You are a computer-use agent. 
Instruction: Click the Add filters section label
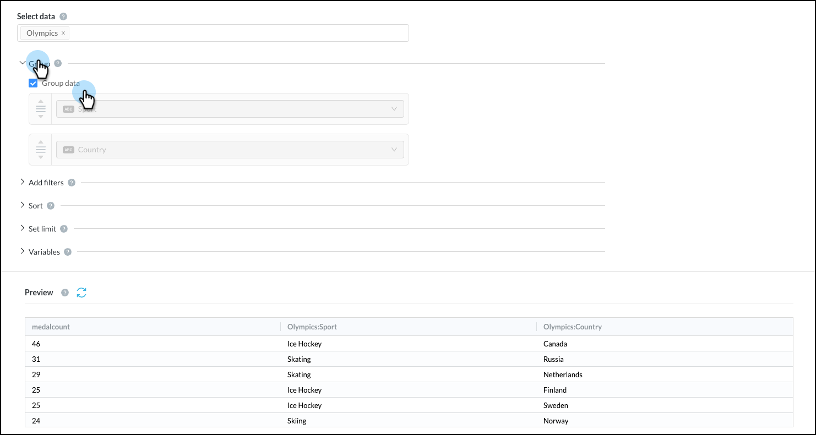tap(46, 183)
